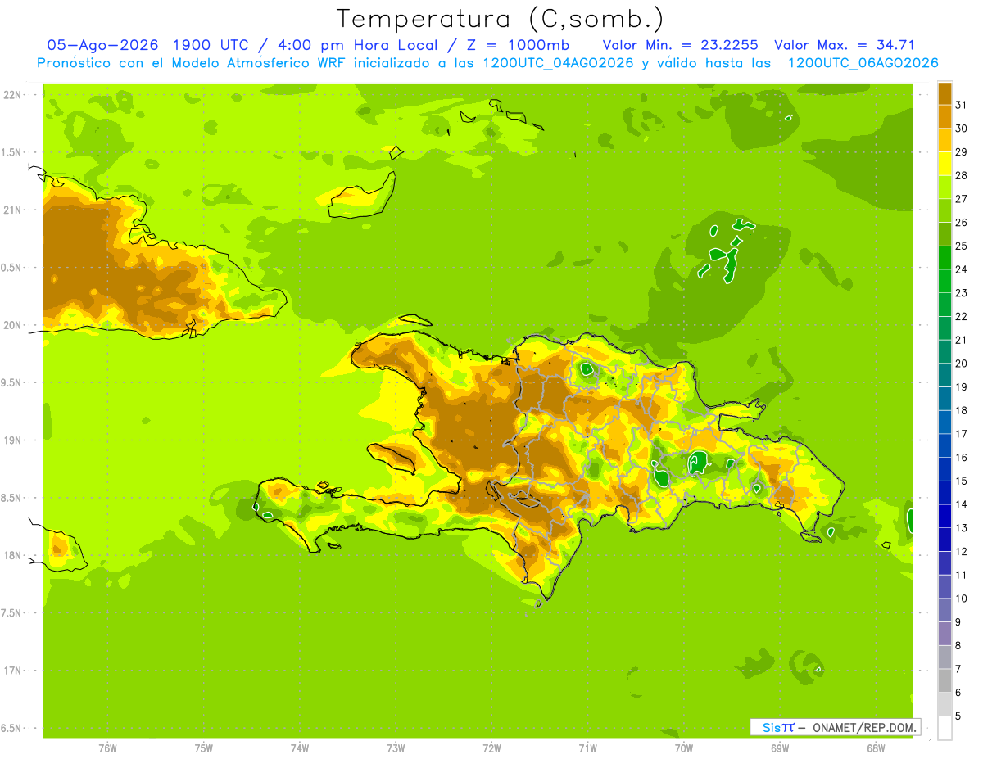Click the orange swatch between 30 and 31
The height and width of the screenshot is (759, 983).
pos(944,116)
